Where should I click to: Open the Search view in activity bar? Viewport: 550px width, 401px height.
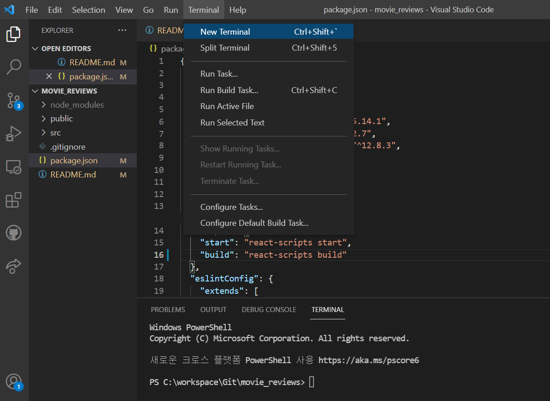pyautogui.click(x=14, y=67)
